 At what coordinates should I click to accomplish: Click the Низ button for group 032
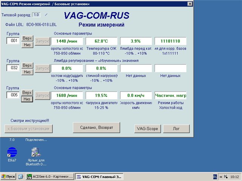coord(27,72)
